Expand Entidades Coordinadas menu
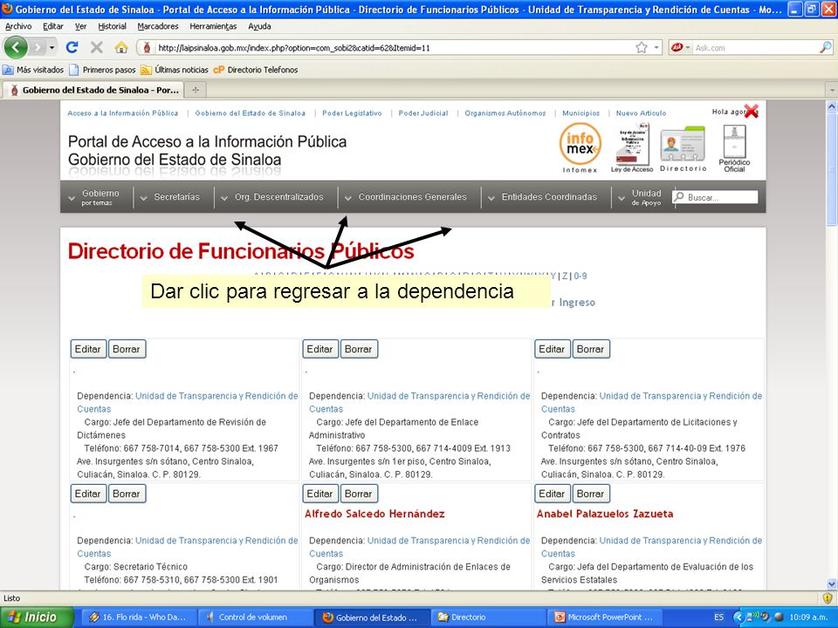Image resolution: width=838 pixels, height=628 pixels. pos(542,197)
